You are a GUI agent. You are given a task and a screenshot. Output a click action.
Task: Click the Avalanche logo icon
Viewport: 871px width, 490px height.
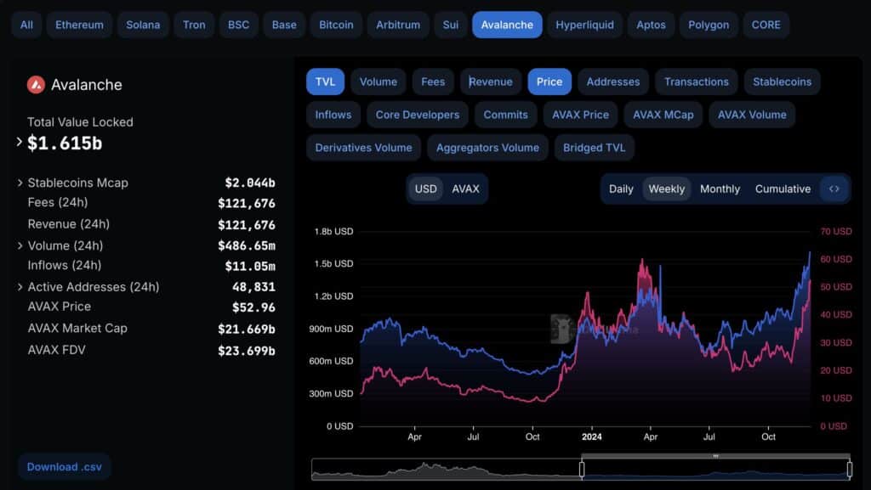(x=36, y=85)
